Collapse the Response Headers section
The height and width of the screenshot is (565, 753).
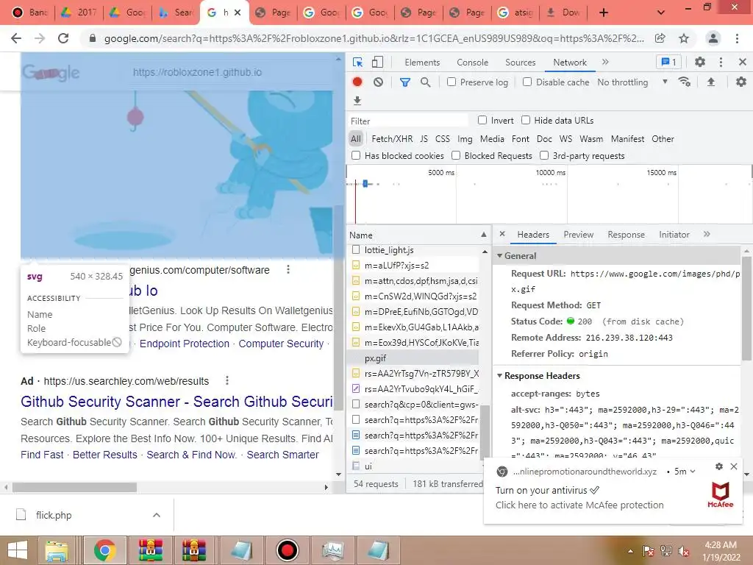point(499,375)
